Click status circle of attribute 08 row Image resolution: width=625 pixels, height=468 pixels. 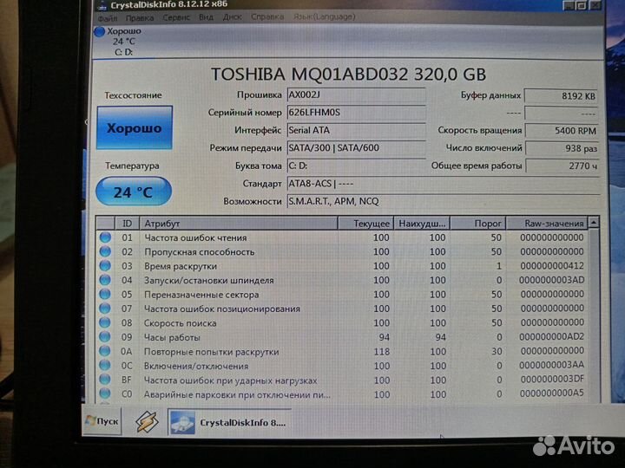tap(105, 322)
